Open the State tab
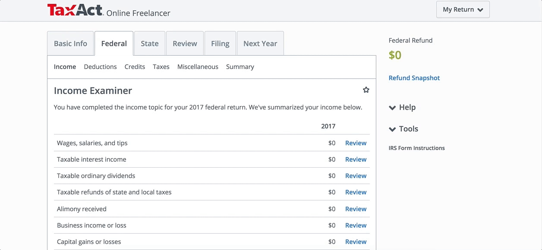 coord(149,44)
